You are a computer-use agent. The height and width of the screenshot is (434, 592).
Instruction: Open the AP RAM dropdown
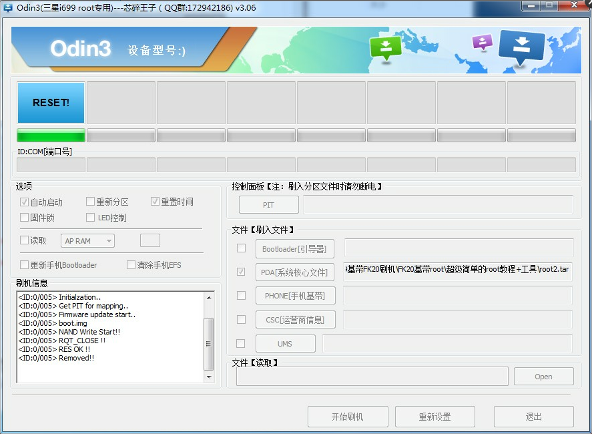(x=87, y=241)
